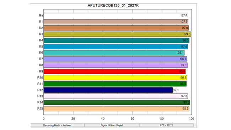Image resolution: width=231 pixels, height=130 pixels.
Task: Select the R3 olive yellow bar
Action: pyautogui.click(x=117, y=34)
